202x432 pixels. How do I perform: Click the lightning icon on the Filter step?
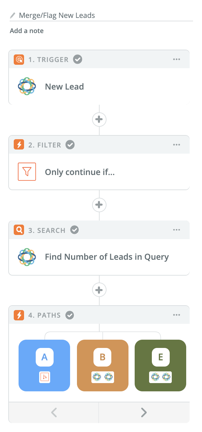click(x=19, y=145)
